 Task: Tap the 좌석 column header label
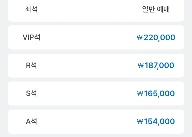31,9
